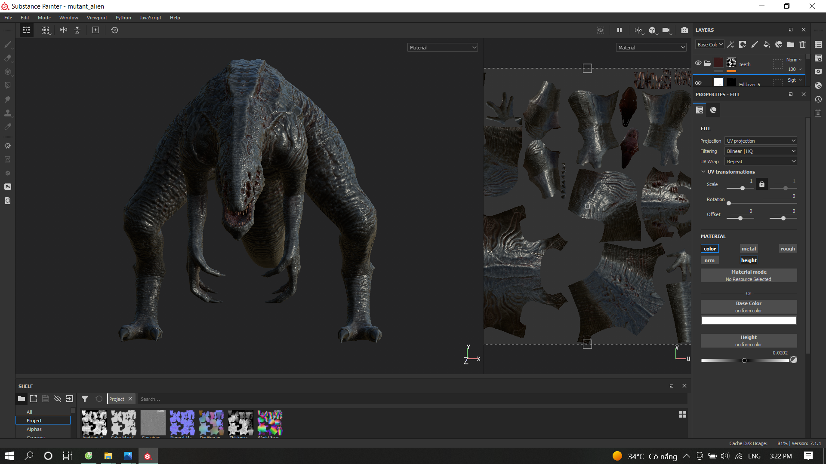Toggle the color channel button
The width and height of the screenshot is (826, 464).
pyautogui.click(x=710, y=249)
